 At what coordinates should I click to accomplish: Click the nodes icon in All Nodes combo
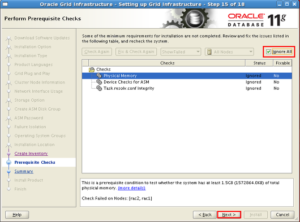(209, 52)
